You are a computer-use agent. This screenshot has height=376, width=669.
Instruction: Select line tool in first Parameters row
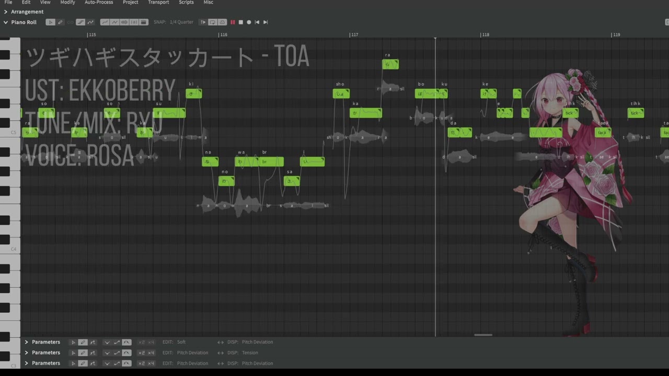[x=93, y=342]
